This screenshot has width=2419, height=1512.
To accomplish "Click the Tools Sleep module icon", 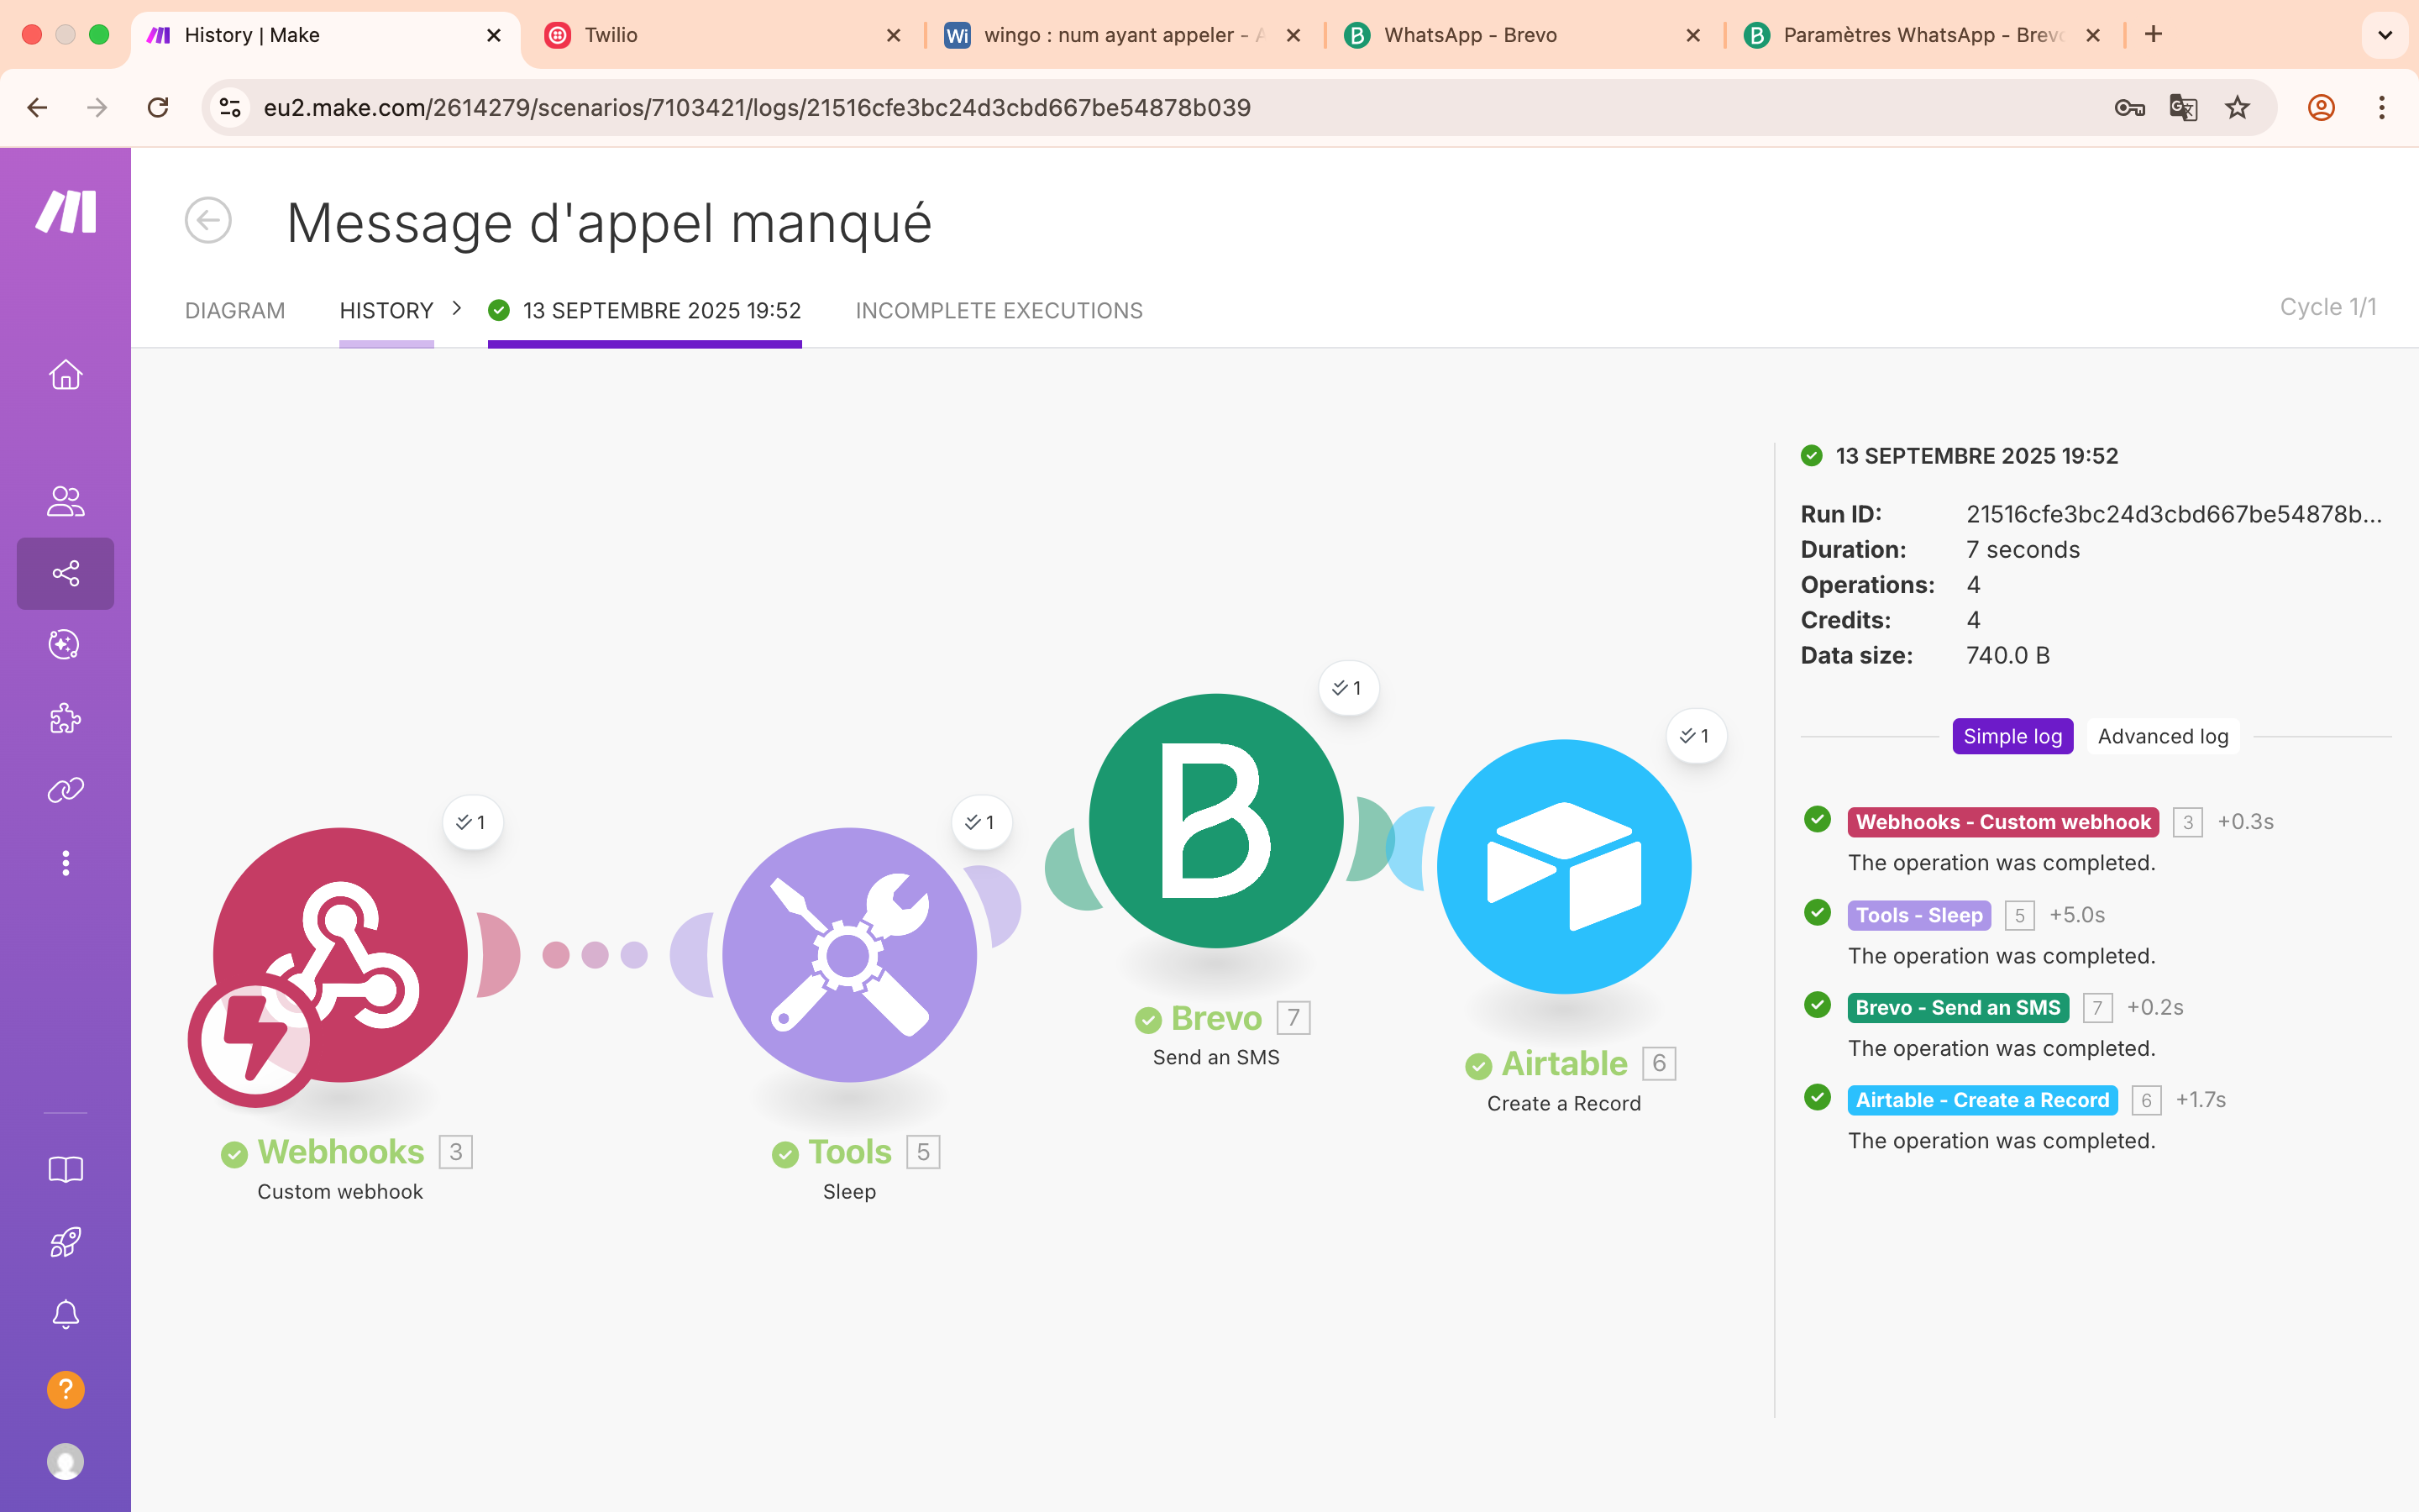I will 848,954.
